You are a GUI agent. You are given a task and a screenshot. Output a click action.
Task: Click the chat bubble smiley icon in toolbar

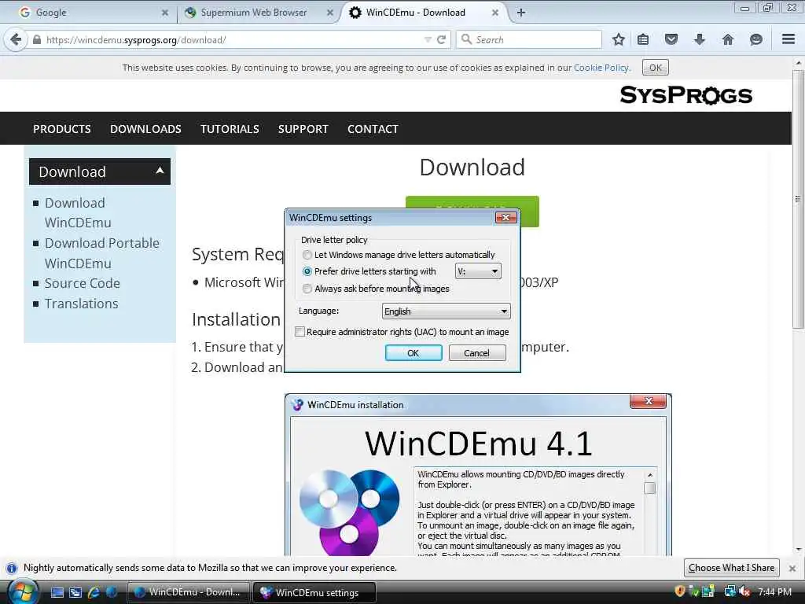pyautogui.click(x=755, y=39)
